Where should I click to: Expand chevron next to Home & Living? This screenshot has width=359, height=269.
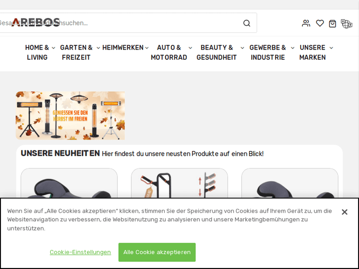[x=53, y=48]
